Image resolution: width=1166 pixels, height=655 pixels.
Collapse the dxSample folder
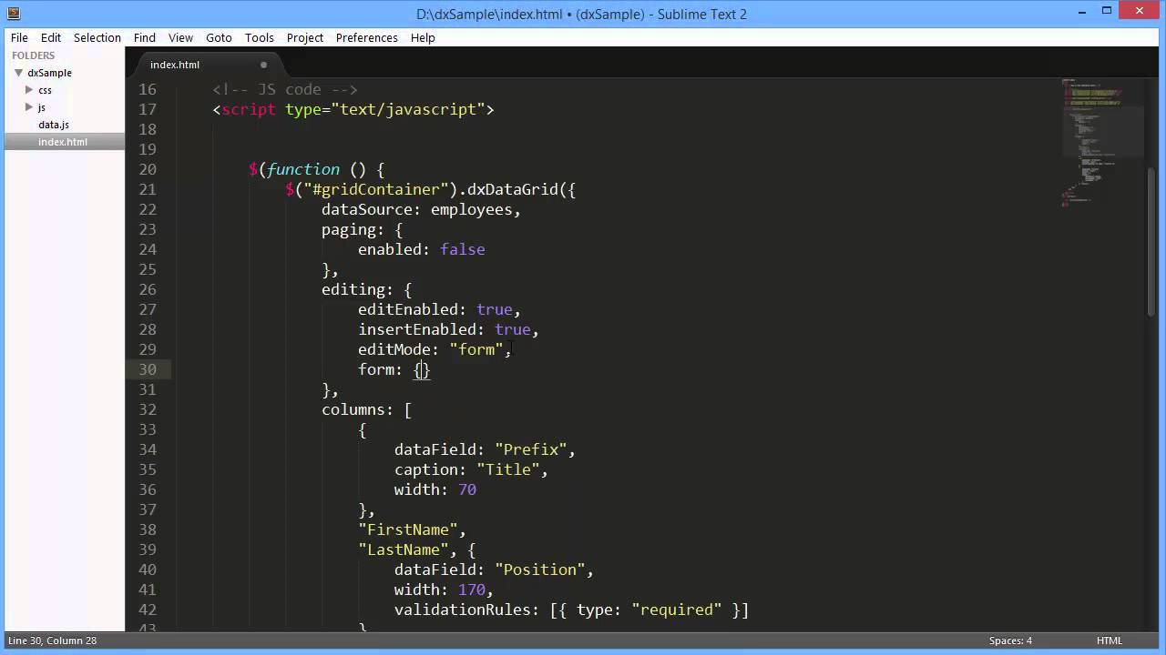(18, 73)
